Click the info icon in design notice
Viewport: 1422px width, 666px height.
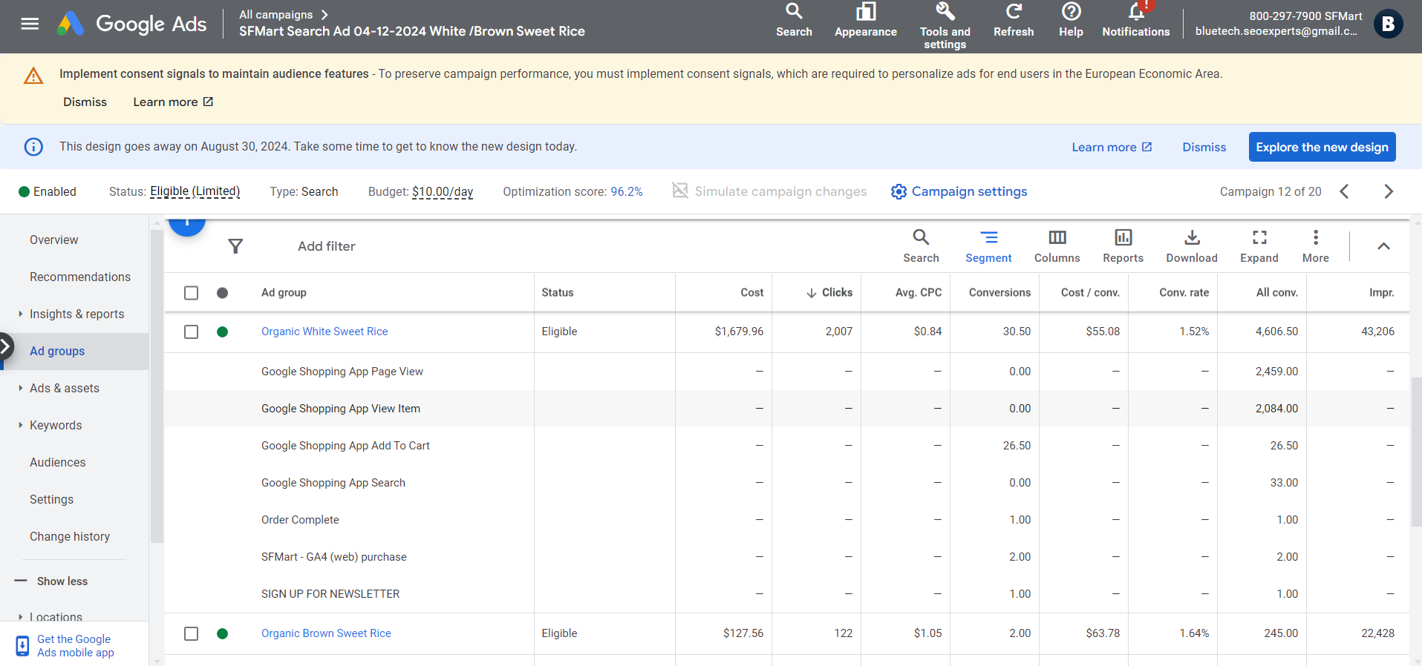33,147
